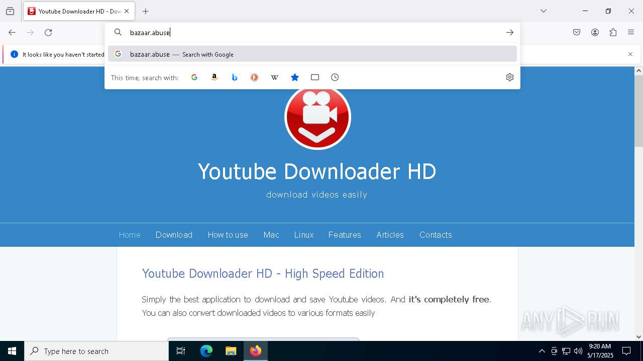Click the Youtube Downloader HD title
Viewport: 643px width, 361px height.
point(317,171)
